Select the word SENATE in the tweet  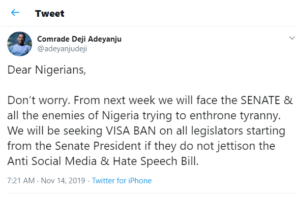pyautogui.click(x=260, y=100)
